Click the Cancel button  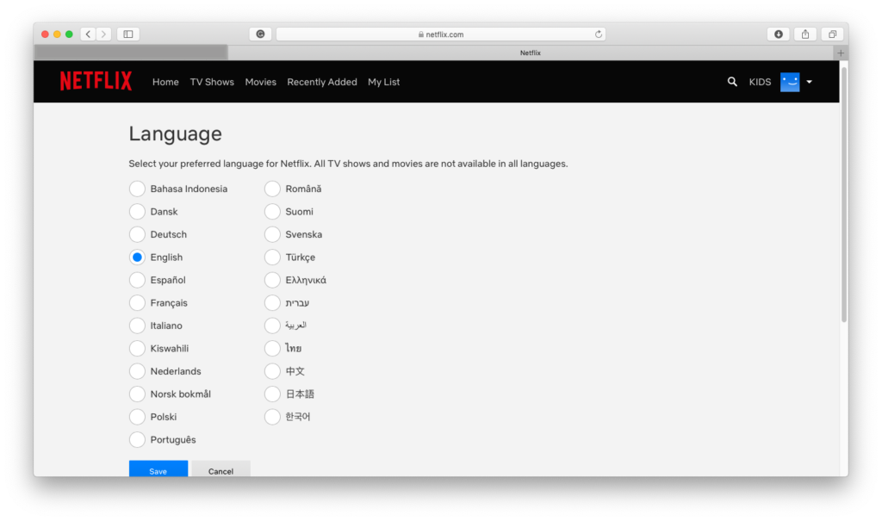tap(220, 470)
